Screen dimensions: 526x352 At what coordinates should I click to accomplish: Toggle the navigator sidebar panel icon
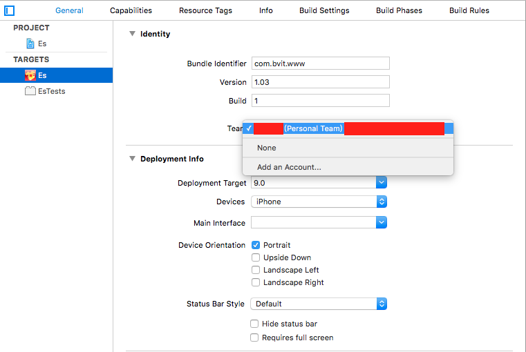pos(10,10)
